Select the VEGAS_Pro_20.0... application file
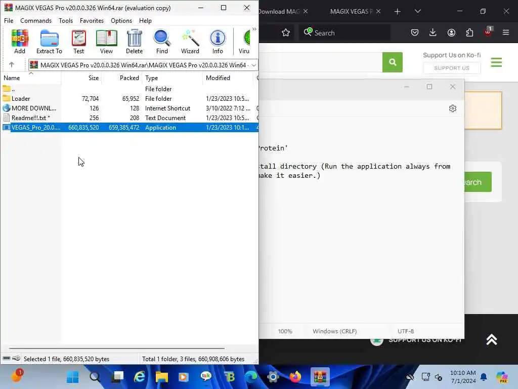Image resolution: width=518 pixels, height=389 pixels. point(129,127)
